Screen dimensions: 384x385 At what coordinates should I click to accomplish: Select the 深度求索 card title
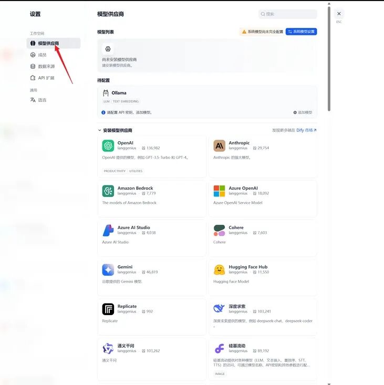tap(237, 306)
